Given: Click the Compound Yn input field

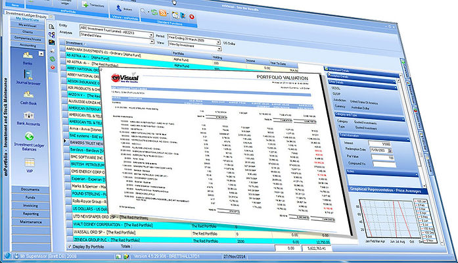Looking at the screenshot, I should point(384,164).
